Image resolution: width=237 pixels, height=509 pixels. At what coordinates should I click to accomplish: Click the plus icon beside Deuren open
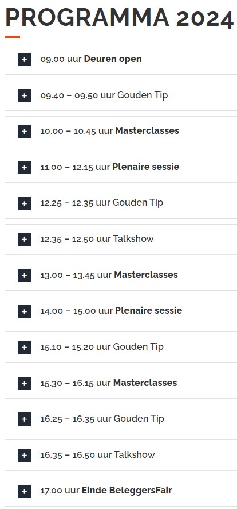[24, 59]
